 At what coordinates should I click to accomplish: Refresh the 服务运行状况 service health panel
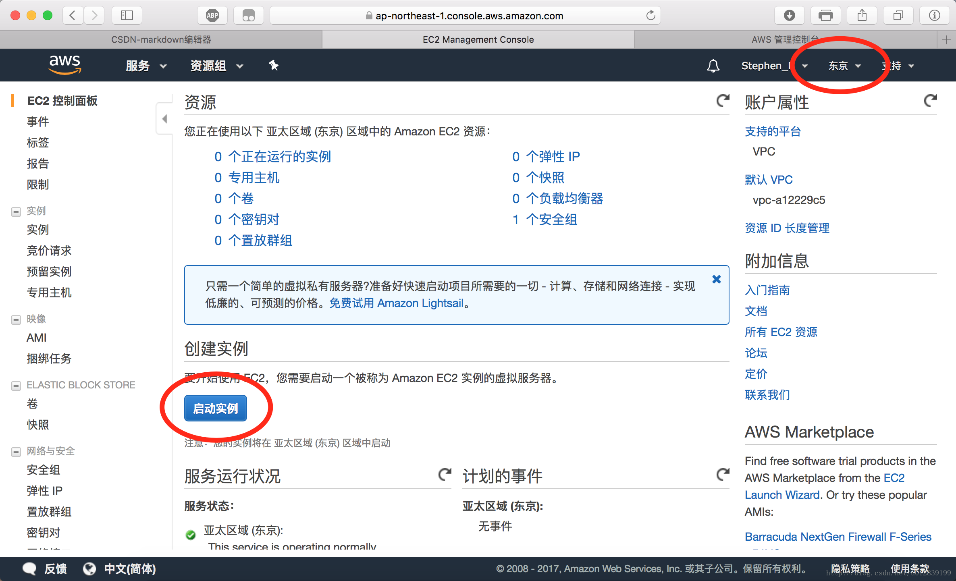445,475
